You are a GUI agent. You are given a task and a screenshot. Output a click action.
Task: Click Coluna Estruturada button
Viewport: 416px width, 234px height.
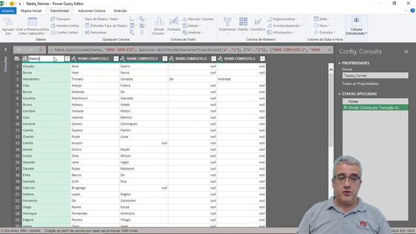[356, 26]
